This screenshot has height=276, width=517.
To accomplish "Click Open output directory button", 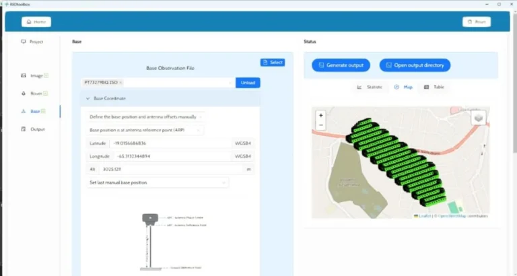I will tap(415, 65).
